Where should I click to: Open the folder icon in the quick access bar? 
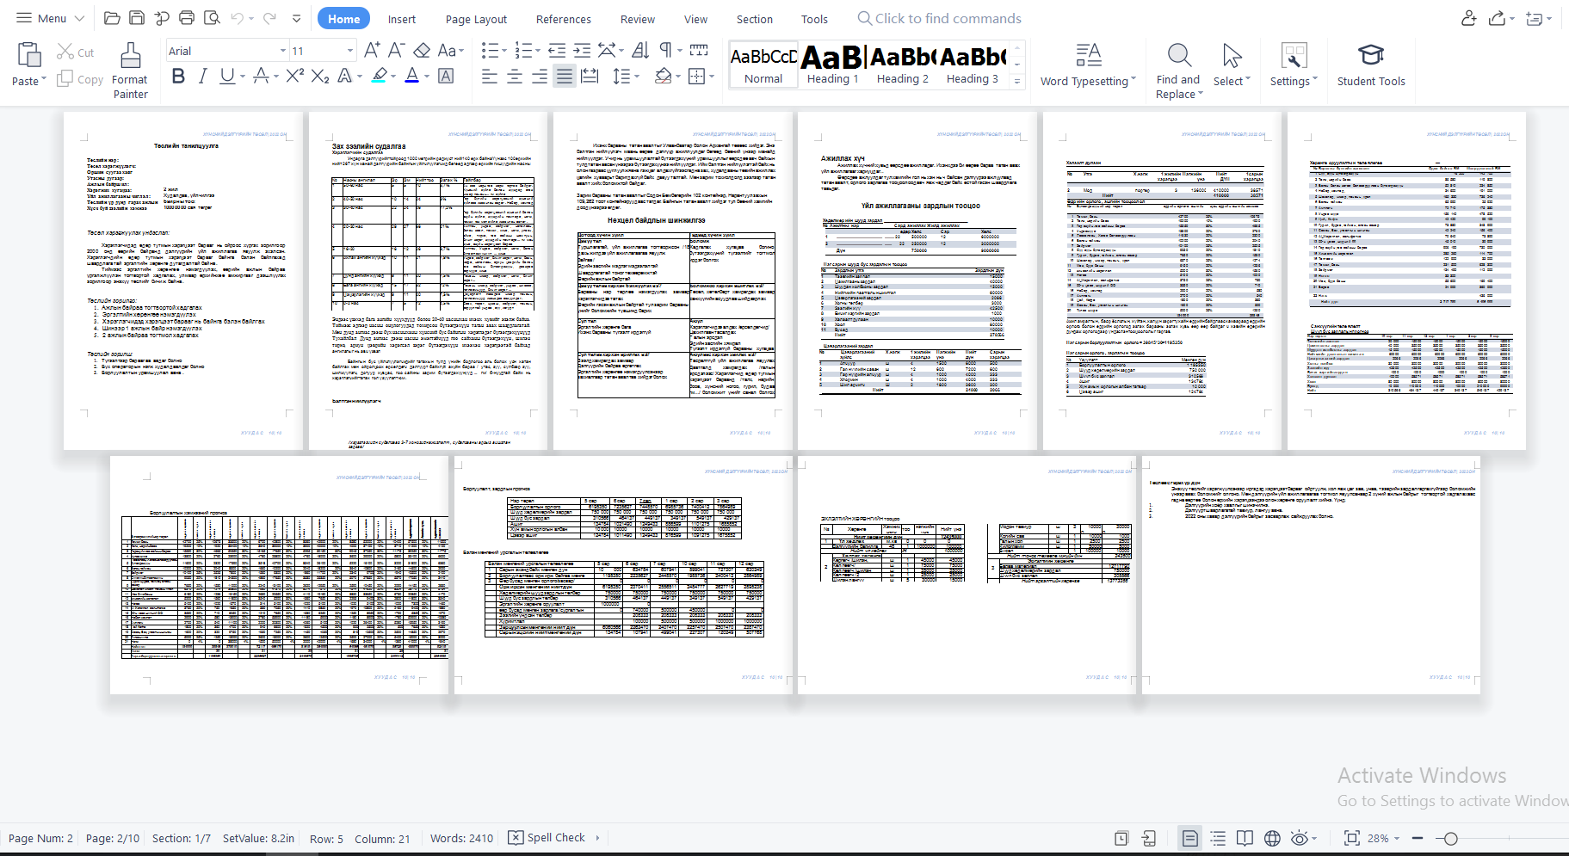pyautogui.click(x=112, y=18)
